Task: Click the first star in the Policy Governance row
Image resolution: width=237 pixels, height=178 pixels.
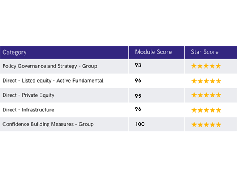Action: click(194, 66)
